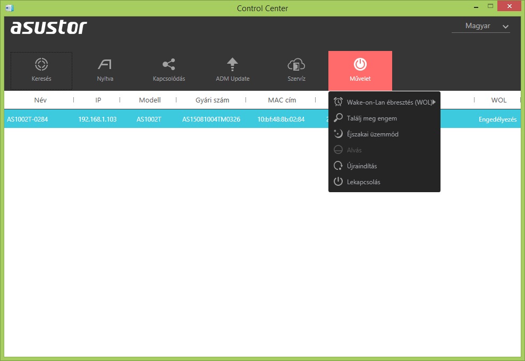Maximize the Control Center window

[490, 6]
